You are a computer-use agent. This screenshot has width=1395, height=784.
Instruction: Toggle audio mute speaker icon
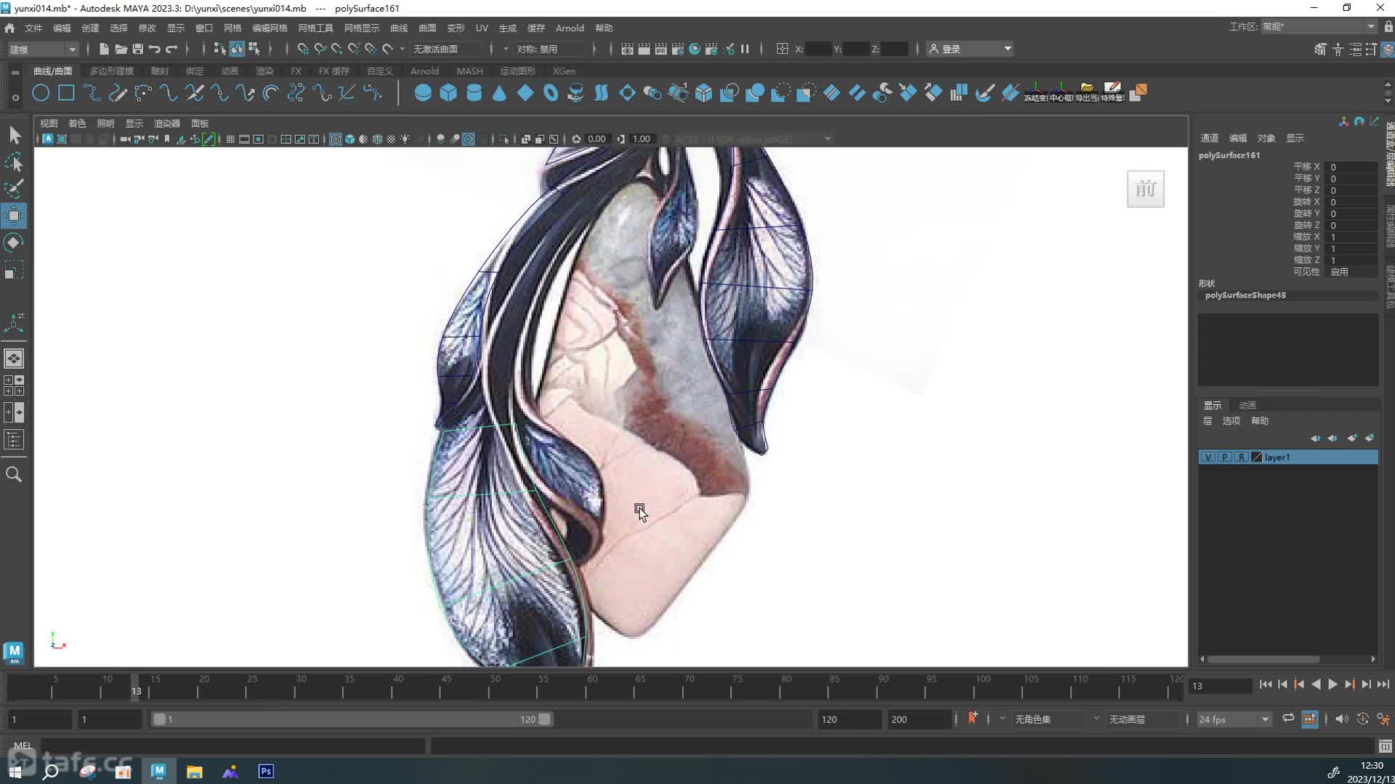pyautogui.click(x=1341, y=719)
